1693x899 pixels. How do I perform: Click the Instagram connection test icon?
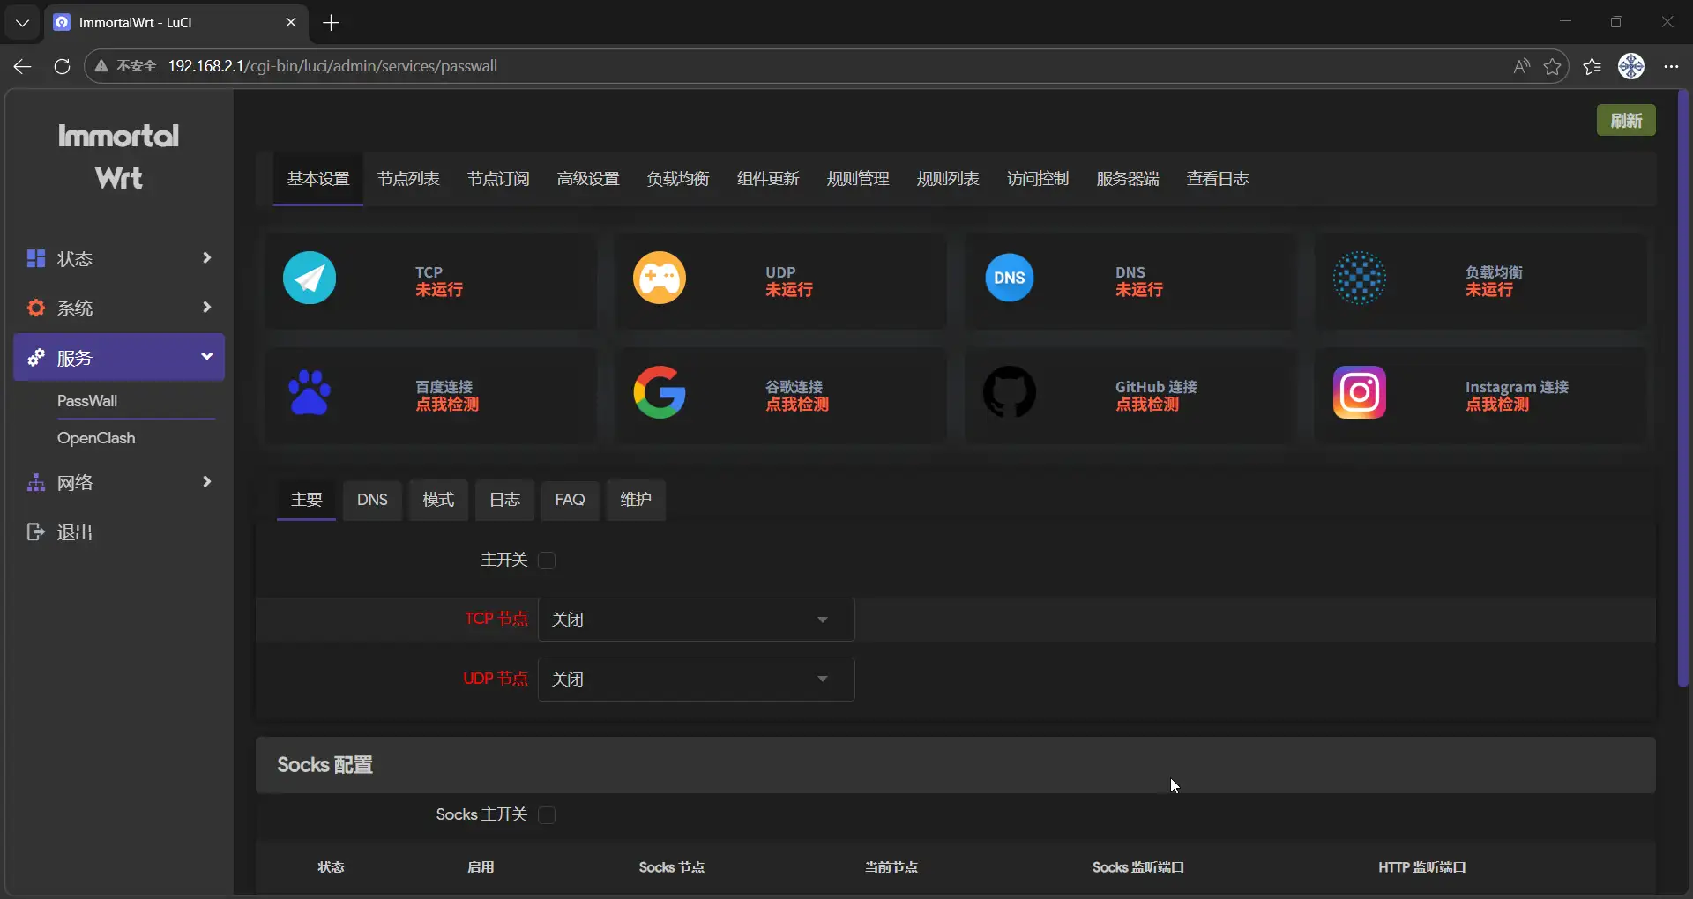click(x=1359, y=393)
